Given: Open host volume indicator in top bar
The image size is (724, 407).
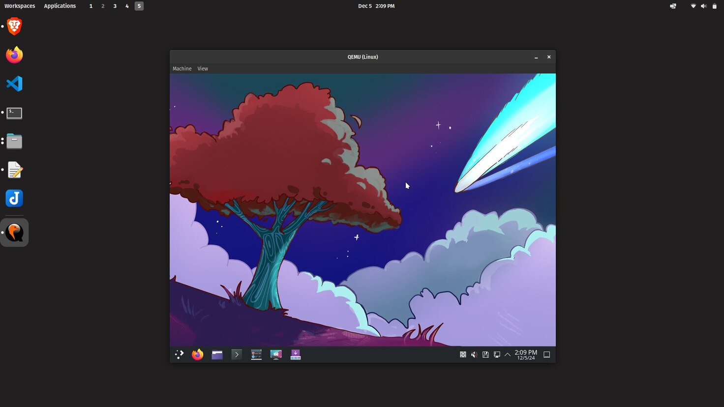Looking at the screenshot, I should (703, 6).
